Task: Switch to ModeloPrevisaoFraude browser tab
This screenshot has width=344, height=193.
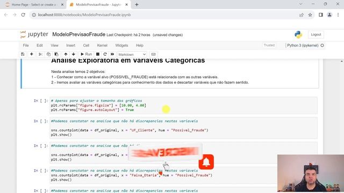Action: [98, 5]
